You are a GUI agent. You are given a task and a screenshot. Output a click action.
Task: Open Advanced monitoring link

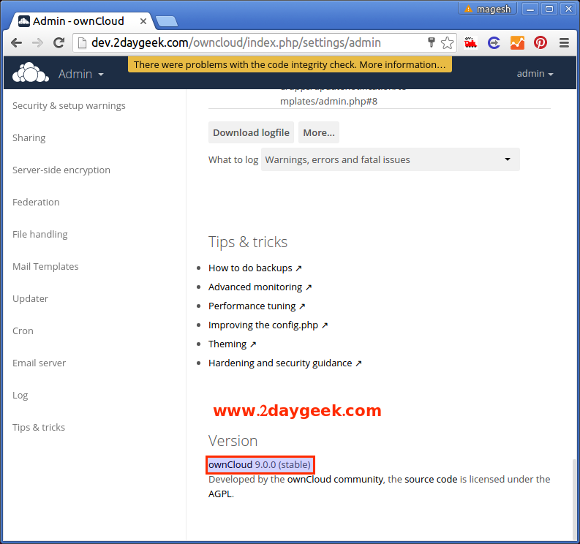pos(260,287)
